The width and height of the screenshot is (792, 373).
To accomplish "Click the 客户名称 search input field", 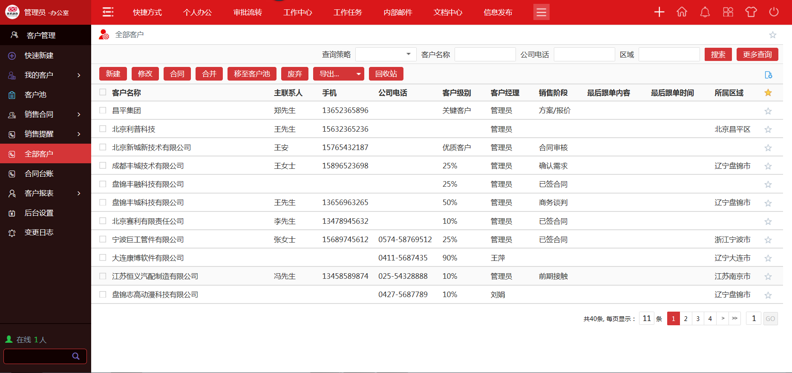I will pos(485,55).
